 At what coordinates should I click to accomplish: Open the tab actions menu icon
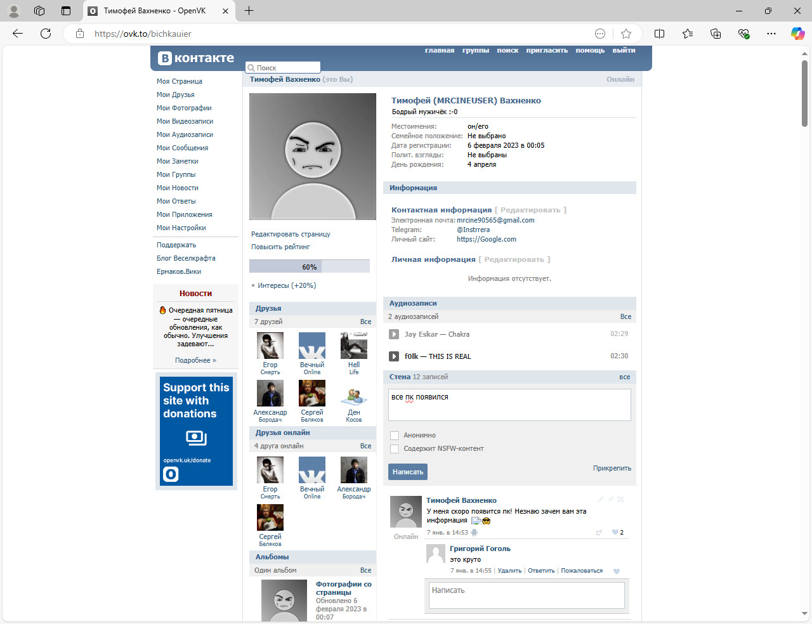(x=66, y=11)
